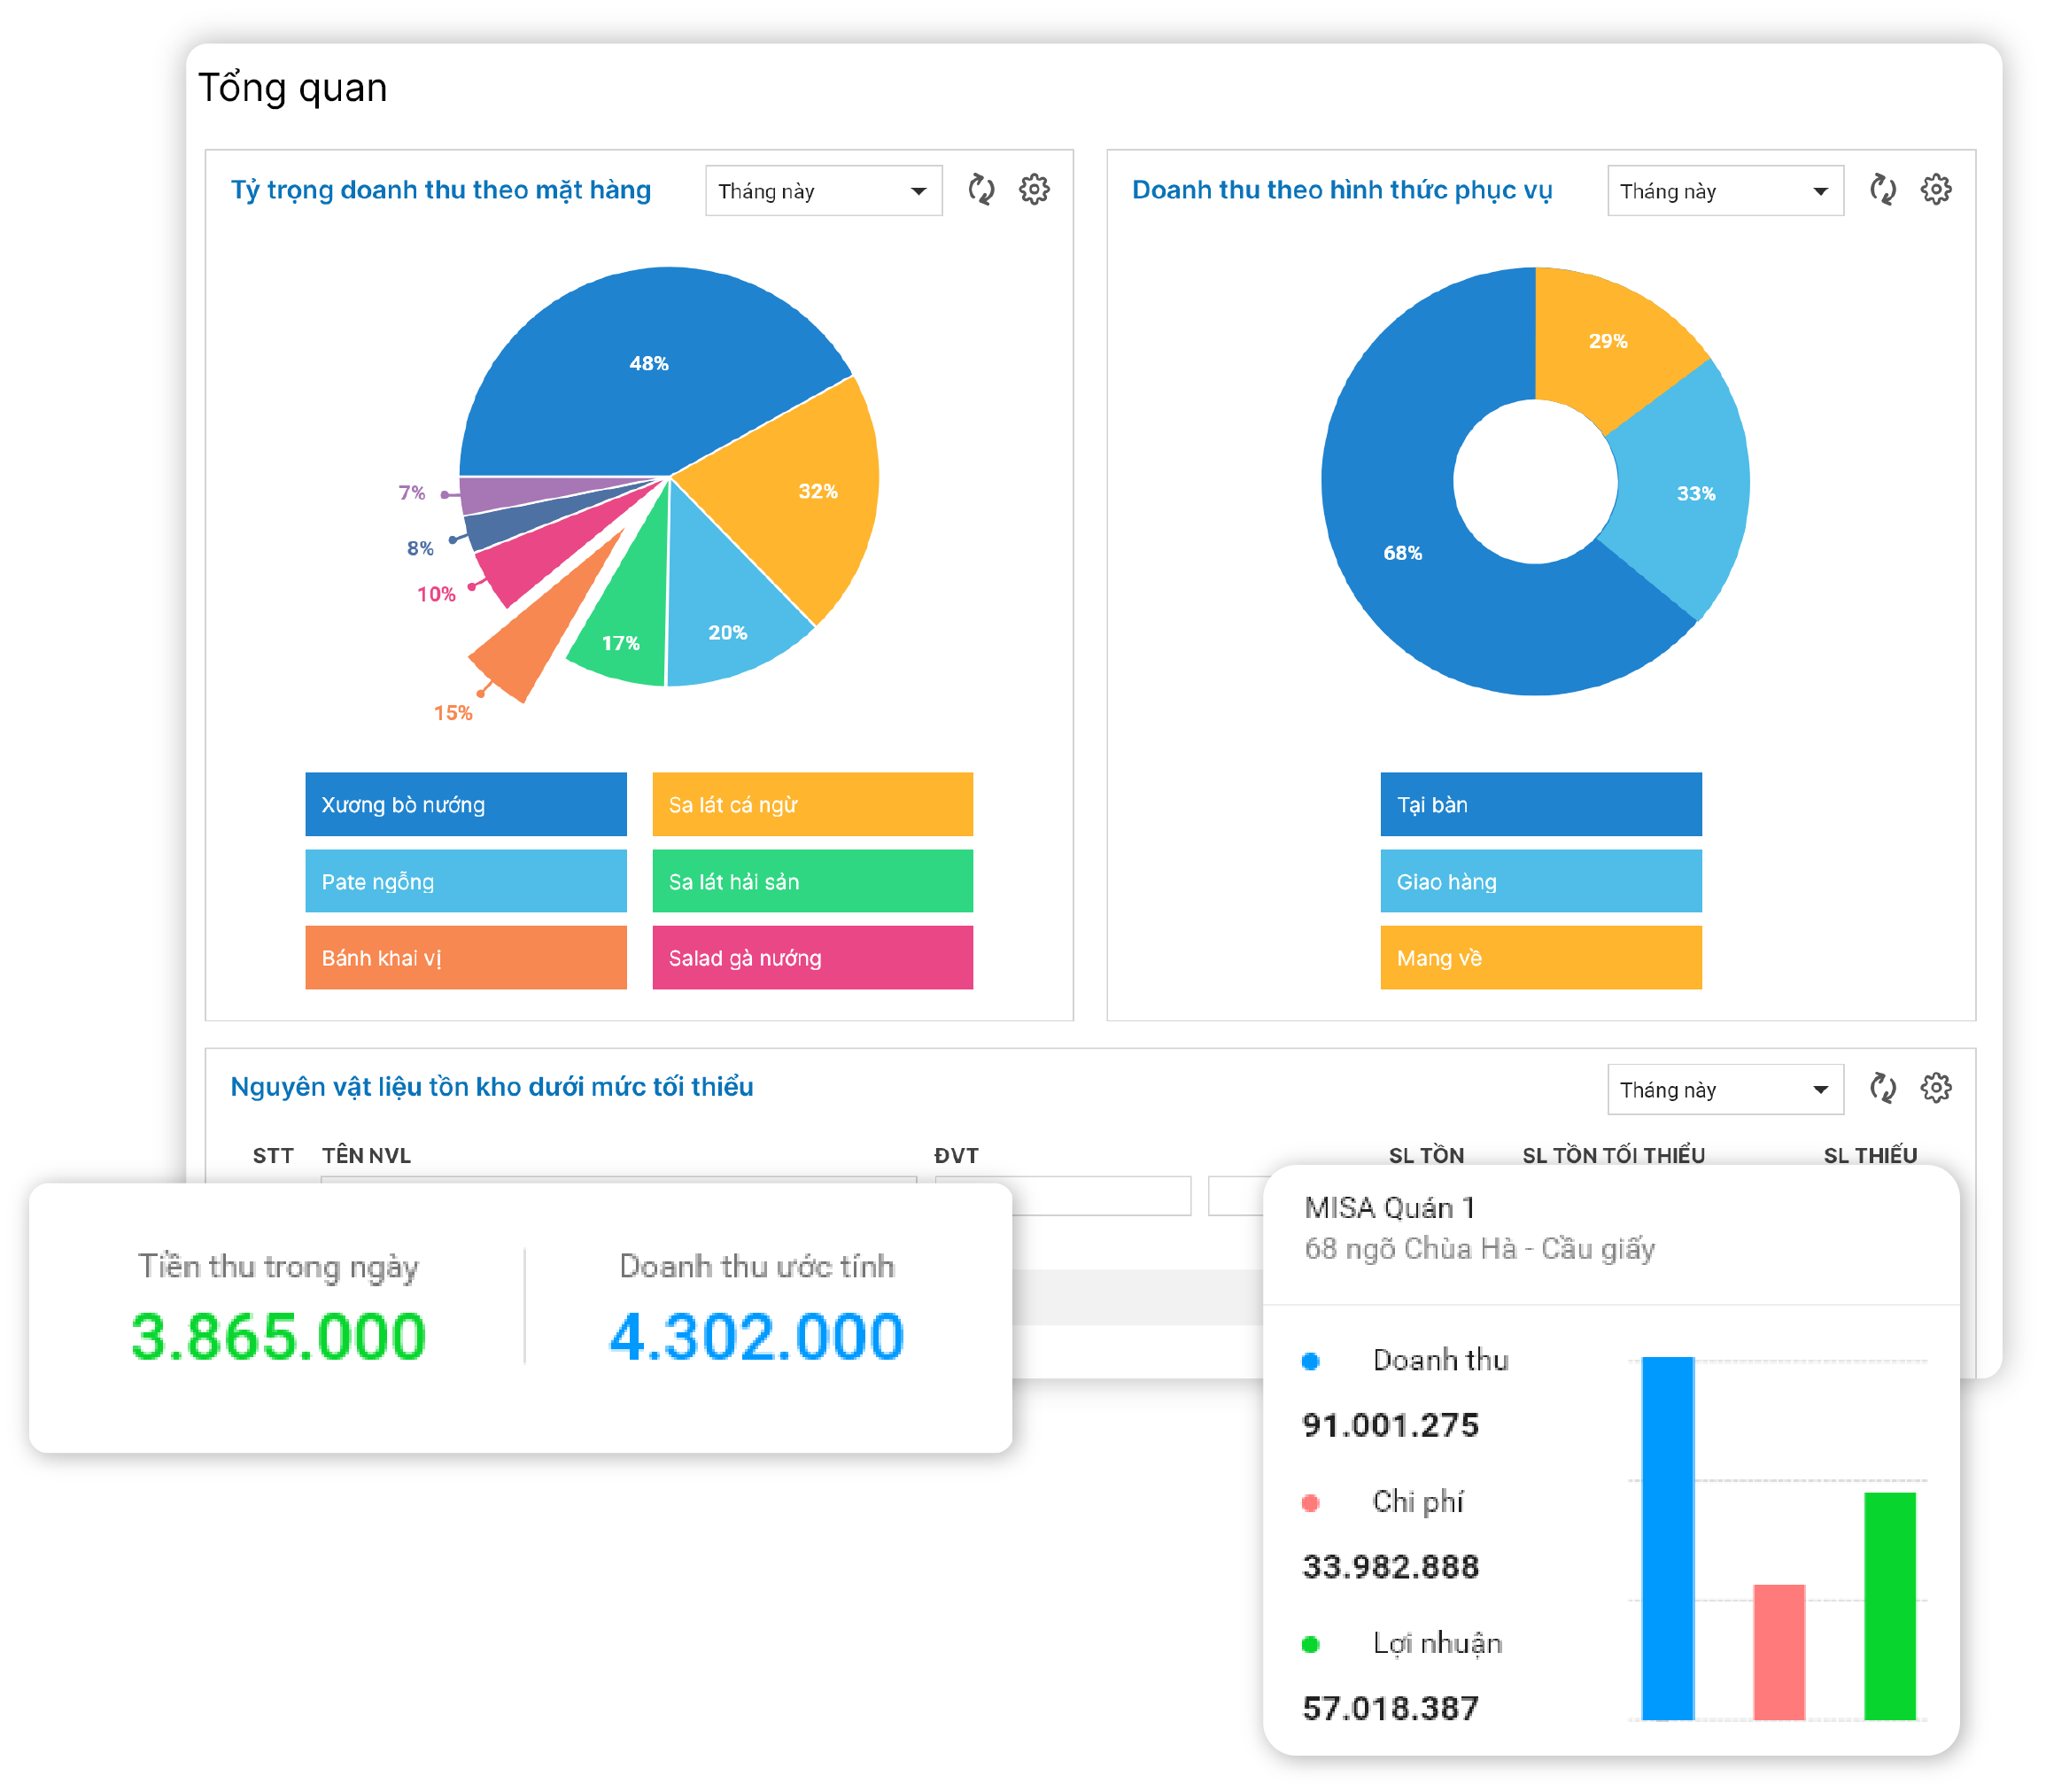This screenshot has width=2046, height=1792.
Task: Open Tháng này dropdown on service-type chart
Action: [x=1724, y=191]
